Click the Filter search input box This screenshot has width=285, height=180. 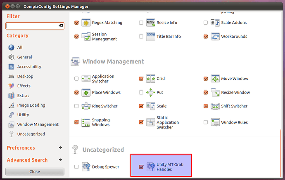(31, 26)
